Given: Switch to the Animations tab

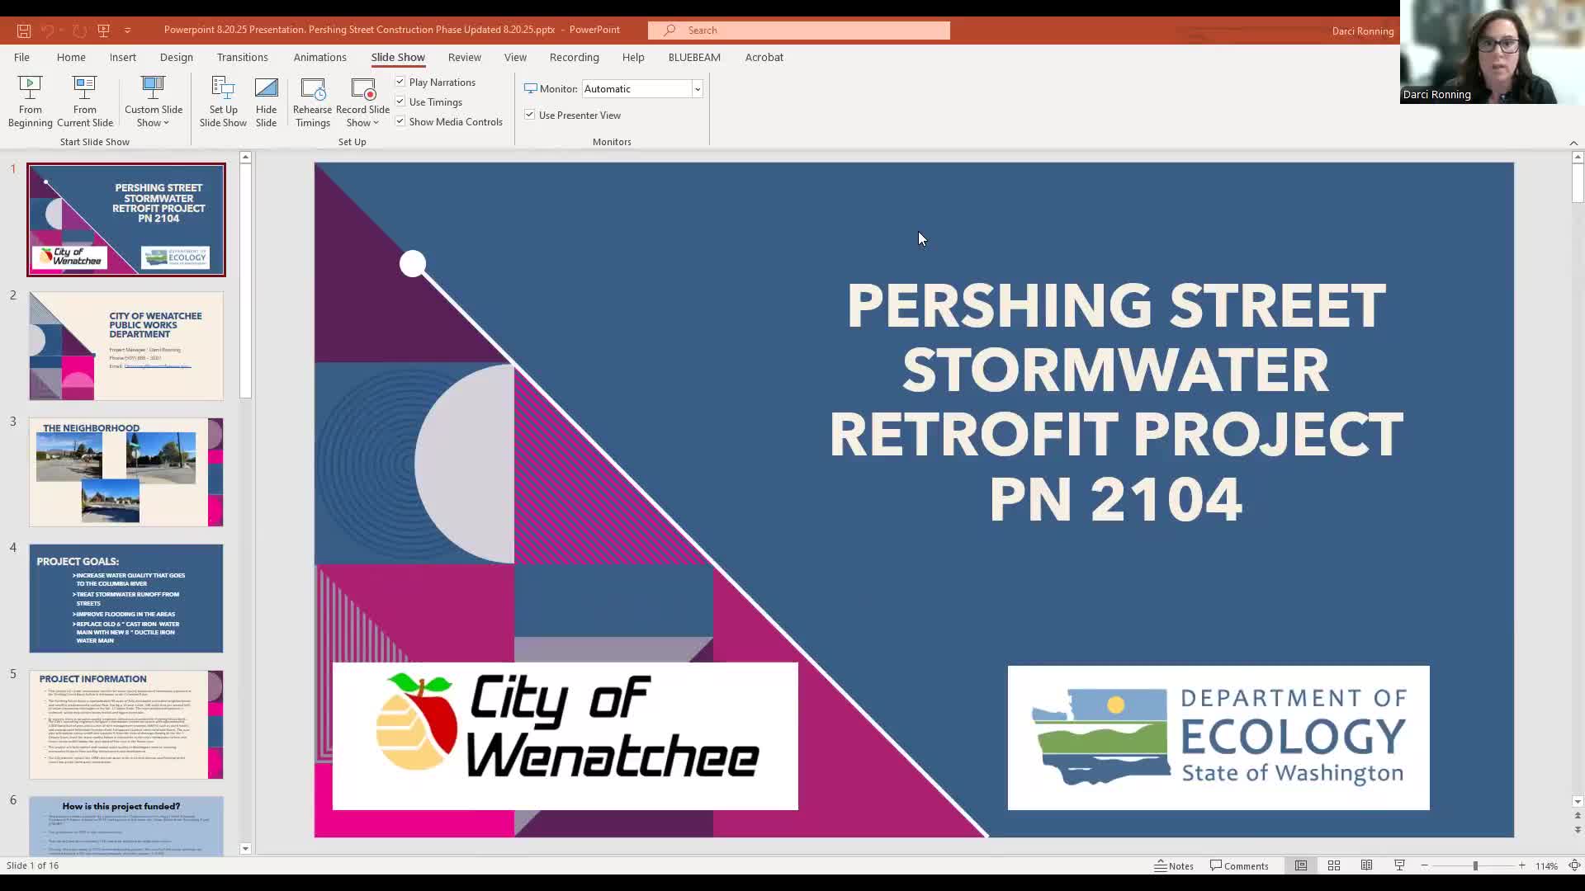Looking at the screenshot, I should click(320, 57).
